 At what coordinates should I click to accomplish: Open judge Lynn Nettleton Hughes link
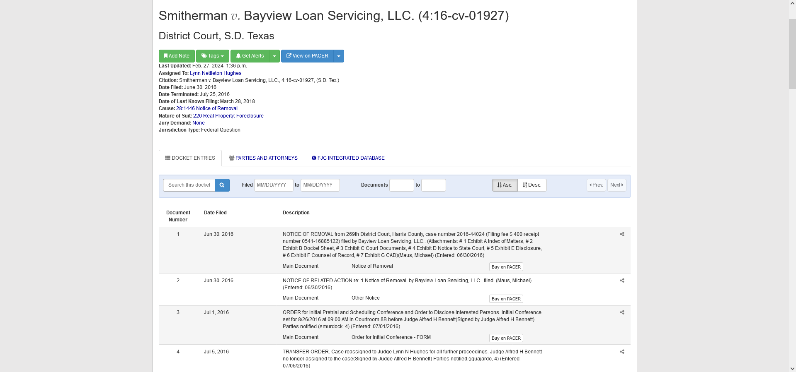(x=216, y=73)
